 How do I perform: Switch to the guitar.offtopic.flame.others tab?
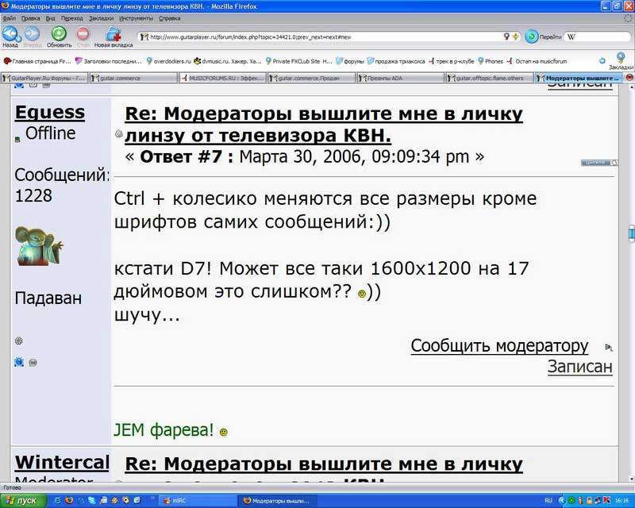489,78
